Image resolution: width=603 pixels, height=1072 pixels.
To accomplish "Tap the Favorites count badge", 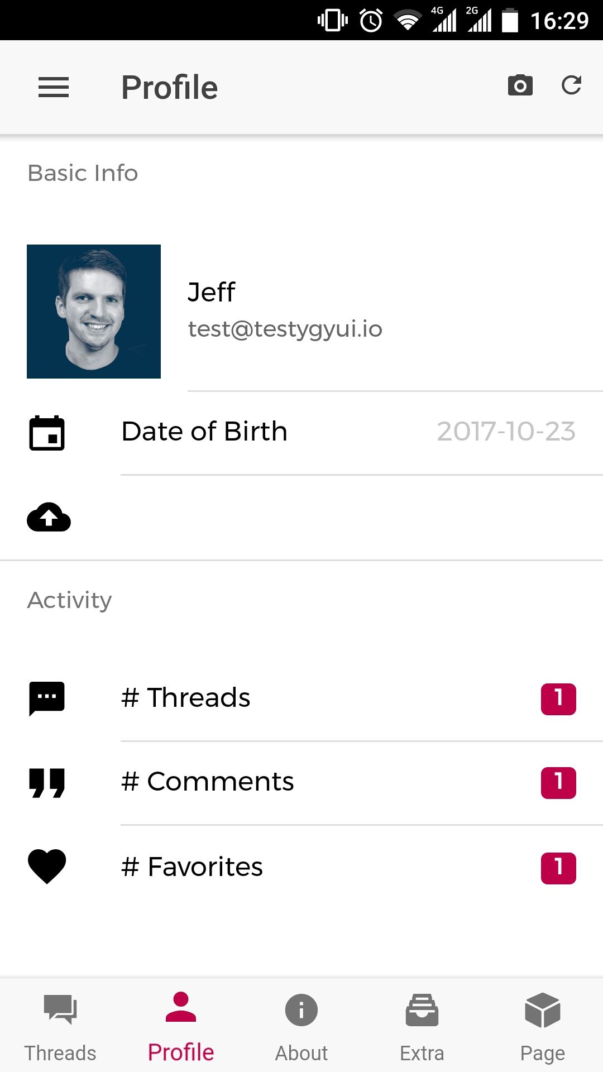I will pos(558,868).
